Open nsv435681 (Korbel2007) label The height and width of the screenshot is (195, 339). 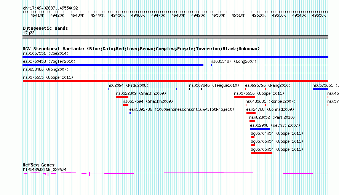270,101
